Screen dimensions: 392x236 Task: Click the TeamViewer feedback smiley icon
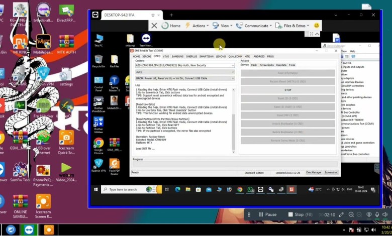coord(317,25)
